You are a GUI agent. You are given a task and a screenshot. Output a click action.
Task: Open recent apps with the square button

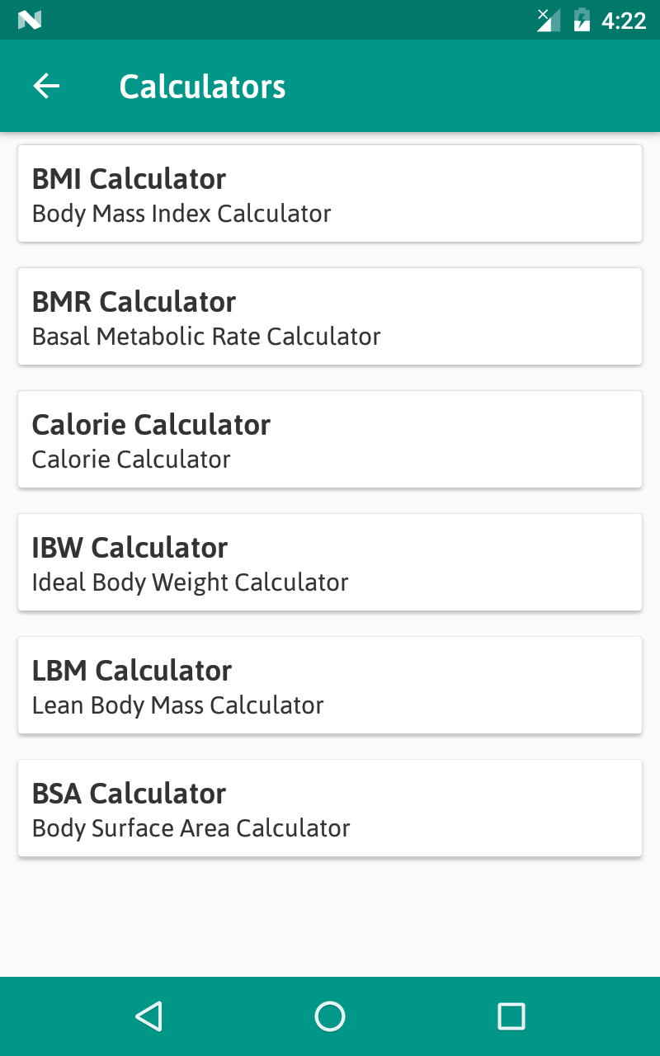click(511, 1016)
